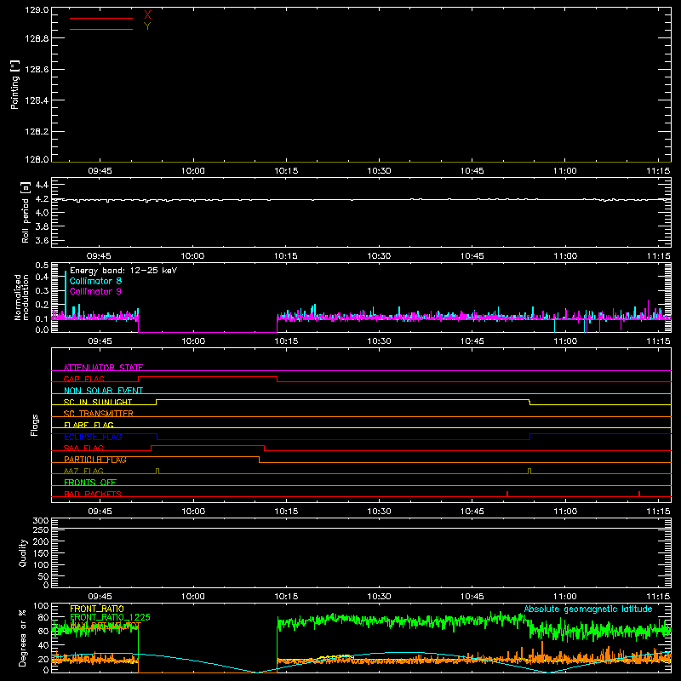Click the 80 tick on Degrees axis
This screenshot has height=681, width=681.
pos(43,617)
